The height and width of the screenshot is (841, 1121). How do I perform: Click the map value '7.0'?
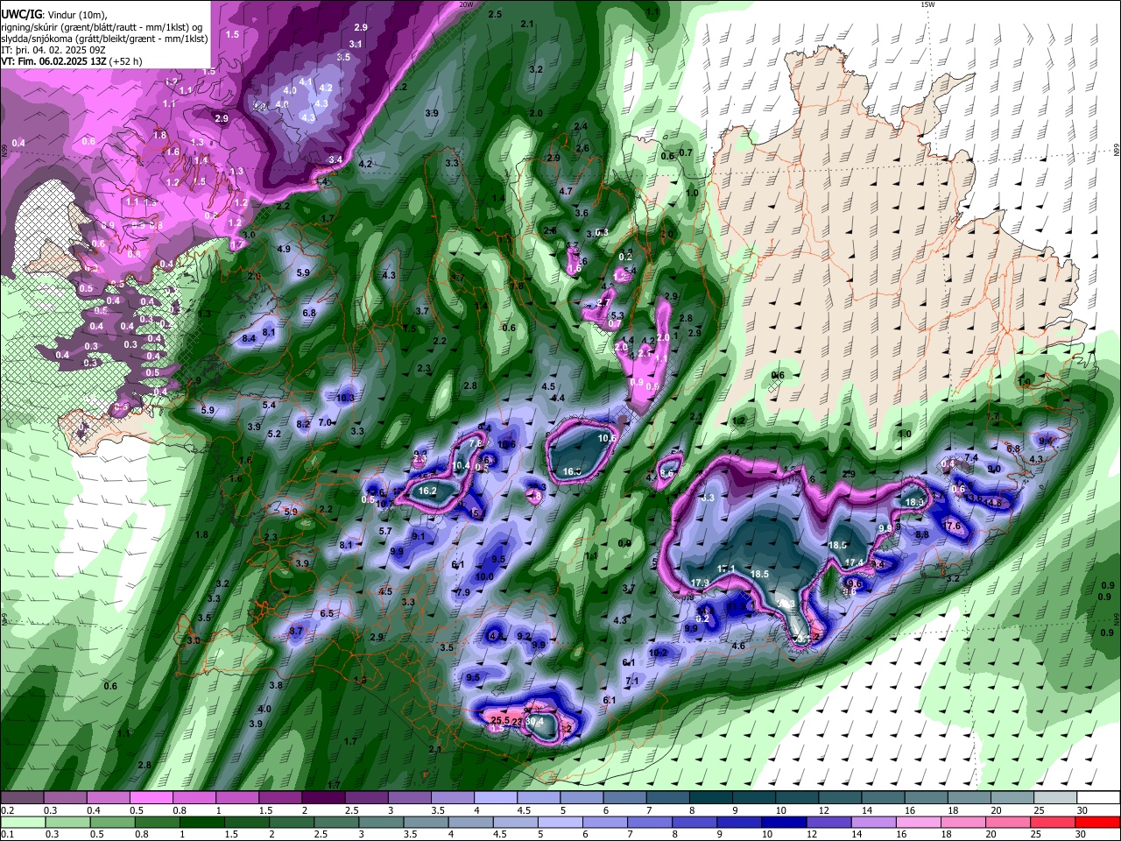[325, 422]
